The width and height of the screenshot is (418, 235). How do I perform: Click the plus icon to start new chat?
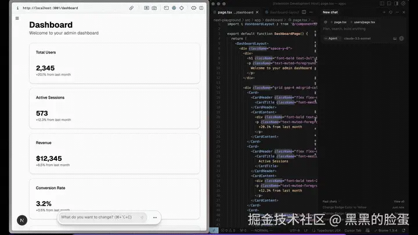(384, 12)
